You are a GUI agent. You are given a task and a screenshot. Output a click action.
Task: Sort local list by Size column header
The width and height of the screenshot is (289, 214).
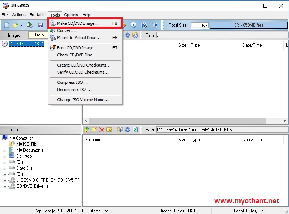173,140
